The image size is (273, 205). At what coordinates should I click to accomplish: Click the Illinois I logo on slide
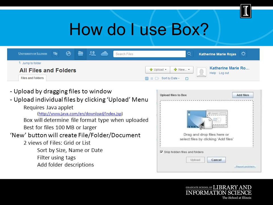(246, 11)
